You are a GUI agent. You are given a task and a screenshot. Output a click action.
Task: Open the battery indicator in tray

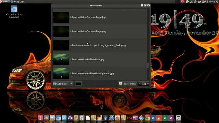pos(199,2)
